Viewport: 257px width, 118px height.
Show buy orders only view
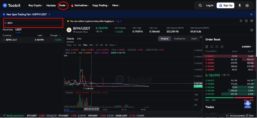[x=217, y=47]
